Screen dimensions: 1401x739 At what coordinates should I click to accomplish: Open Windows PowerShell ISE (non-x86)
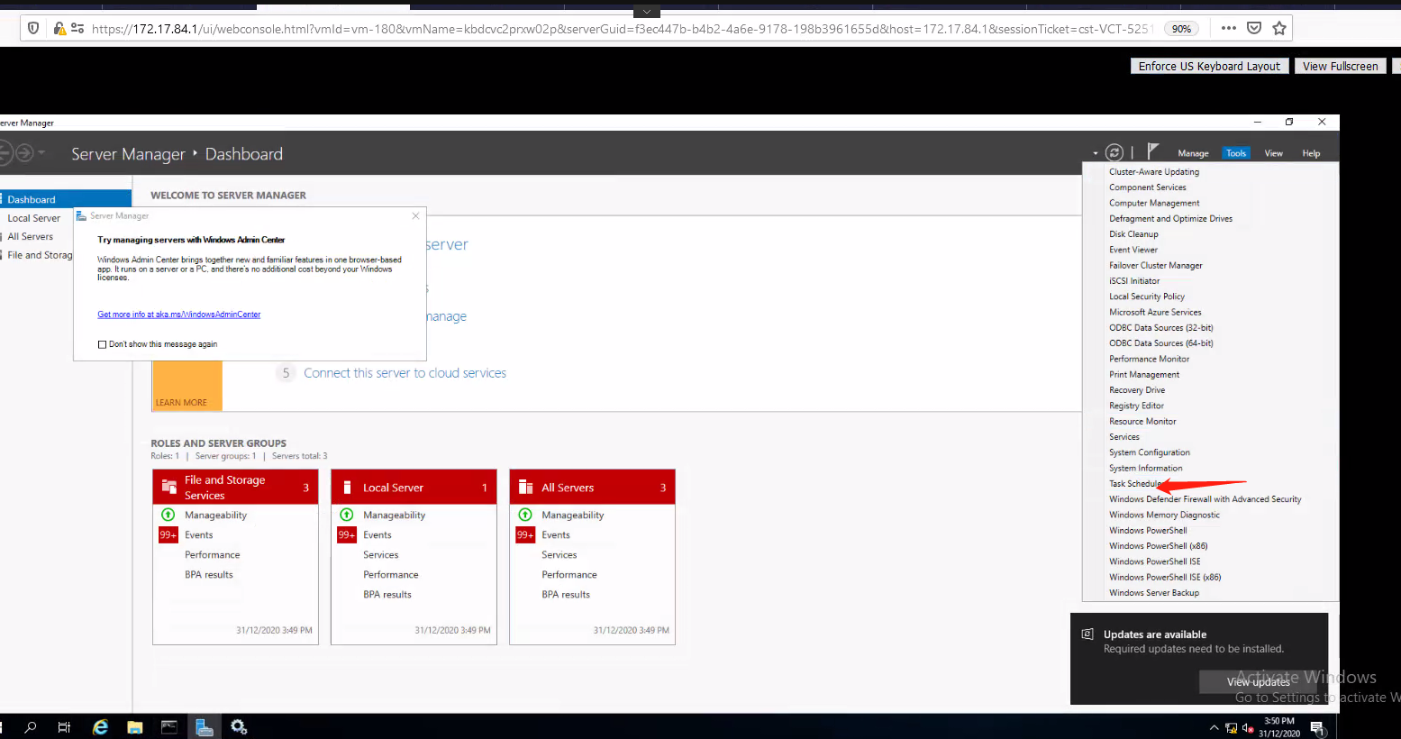(1155, 561)
